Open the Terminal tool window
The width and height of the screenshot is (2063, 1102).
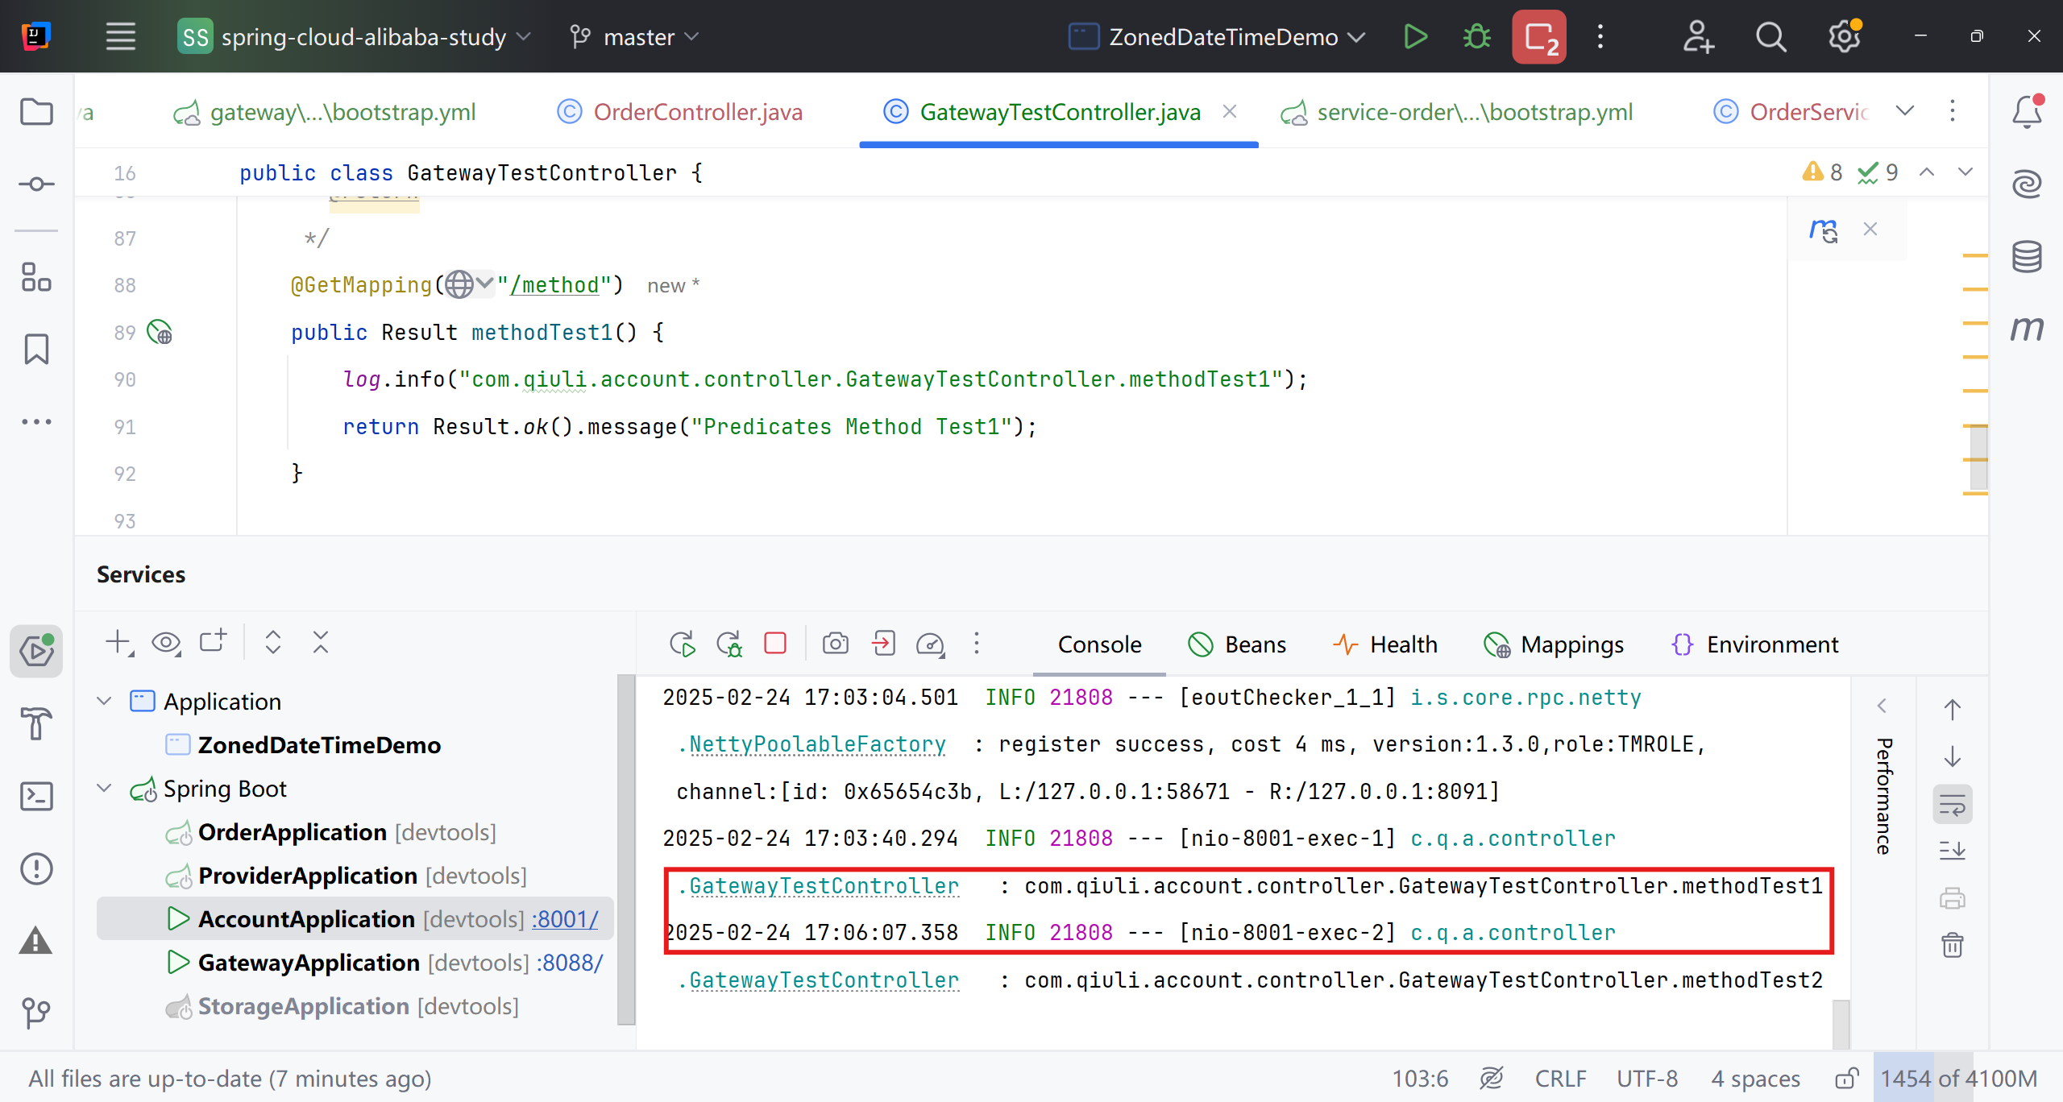click(36, 796)
